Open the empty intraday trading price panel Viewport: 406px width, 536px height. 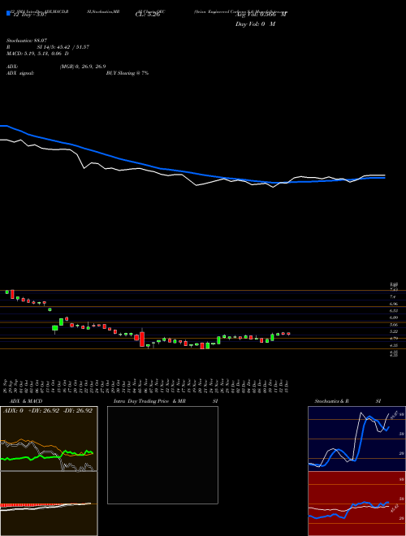pos(162,455)
